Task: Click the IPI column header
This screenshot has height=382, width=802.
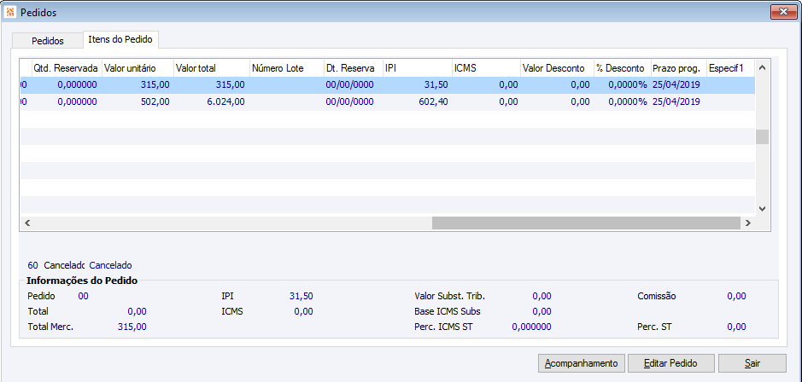Action: click(x=418, y=68)
